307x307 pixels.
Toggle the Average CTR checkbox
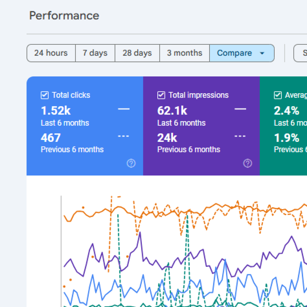[278, 95]
